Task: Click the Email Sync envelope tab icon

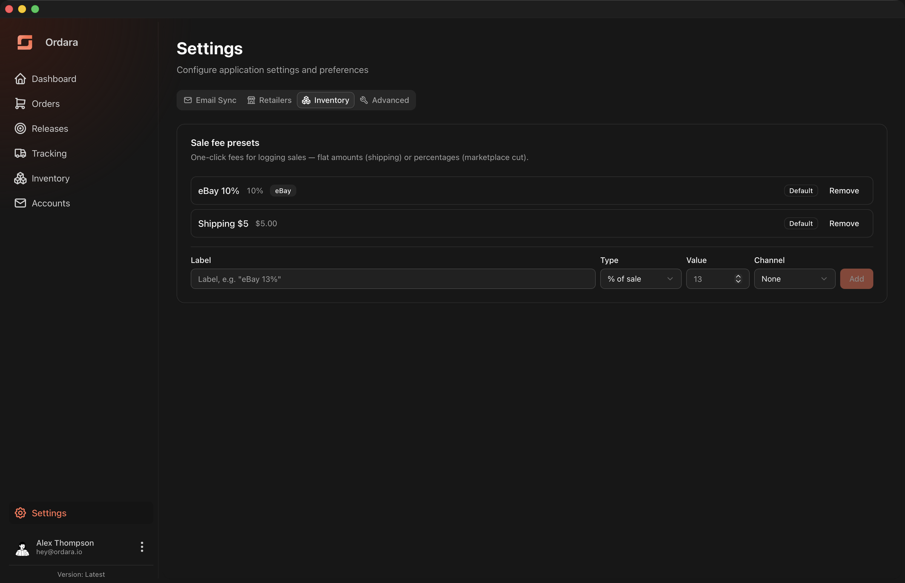Action: pos(187,100)
